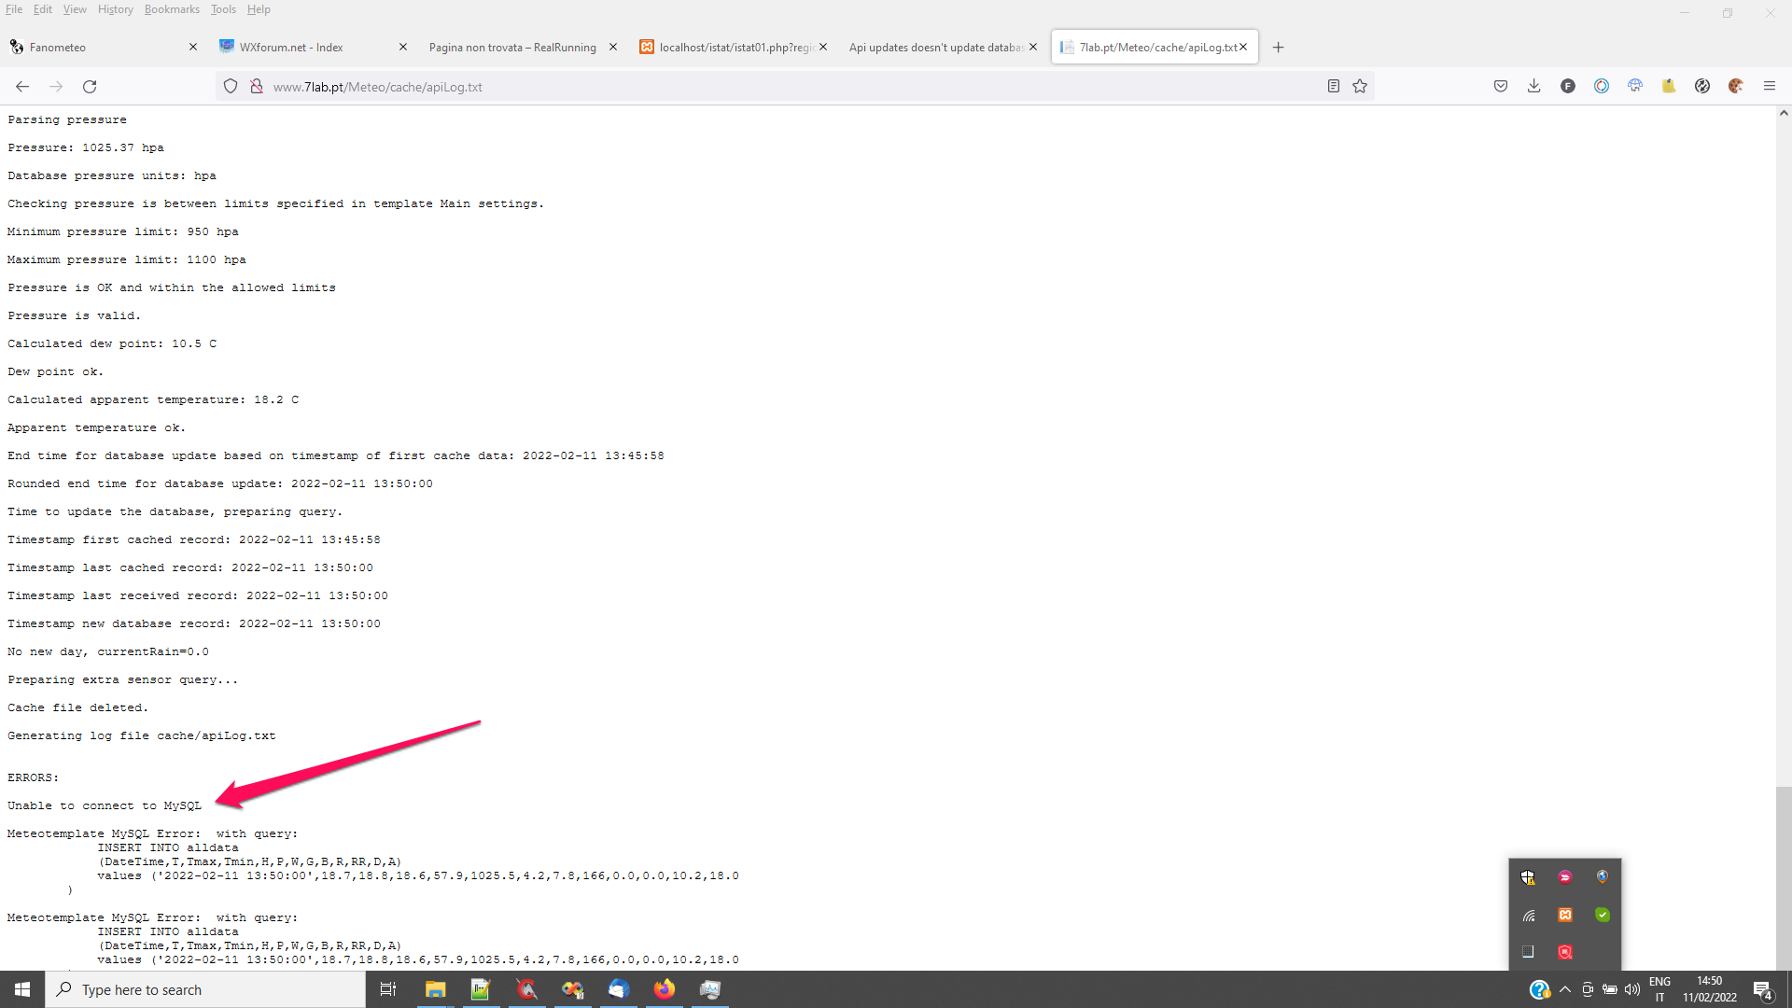Click the help question mark tray icon
The image size is (1792, 1008).
tap(1539, 989)
